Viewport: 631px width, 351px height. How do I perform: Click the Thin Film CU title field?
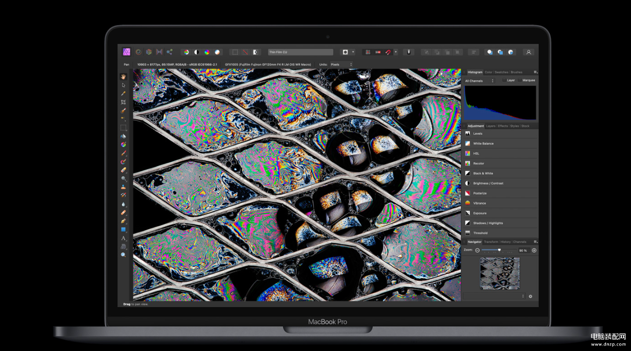point(301,52)
